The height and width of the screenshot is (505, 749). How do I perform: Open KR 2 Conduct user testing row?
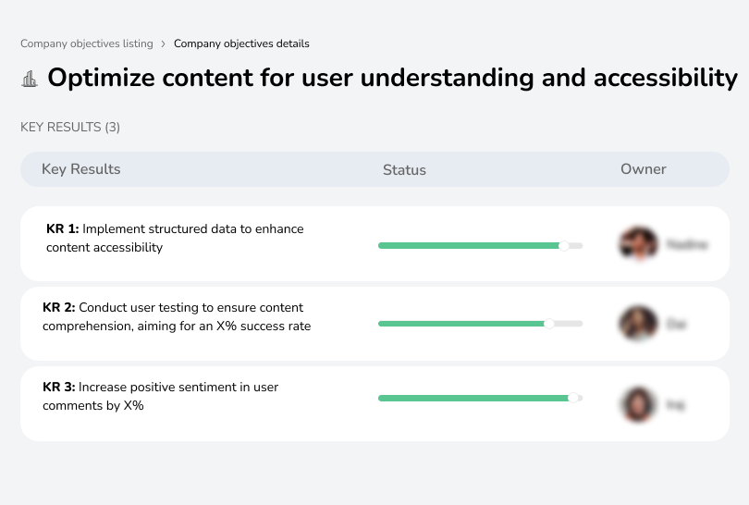(374, 324)
